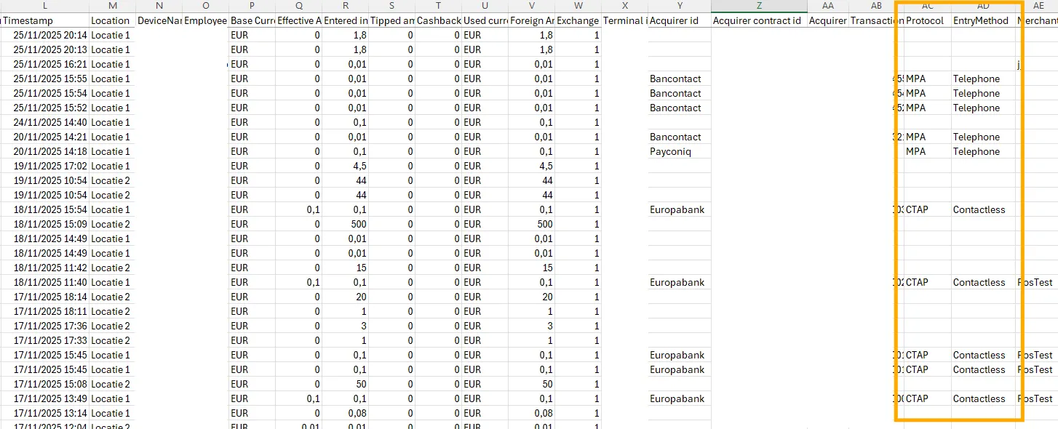Click the Base Currency header cell
The height and width of the screenshot is (429, 1058).
(x=252, y=20)
